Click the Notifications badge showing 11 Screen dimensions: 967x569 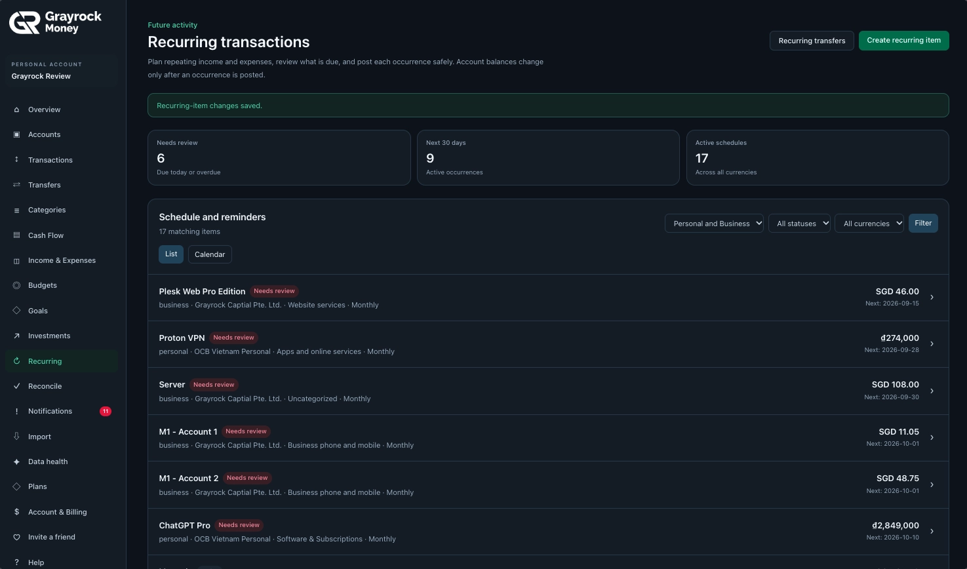coord(106,412)
